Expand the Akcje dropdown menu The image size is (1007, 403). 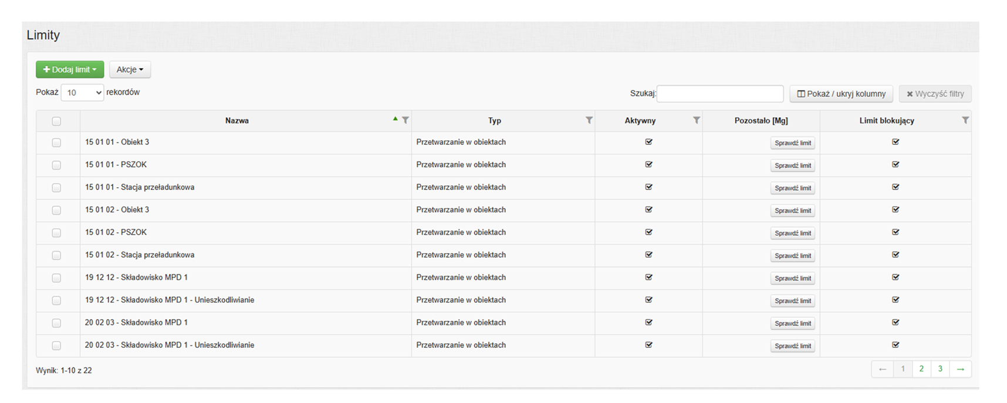coord(130,70)
